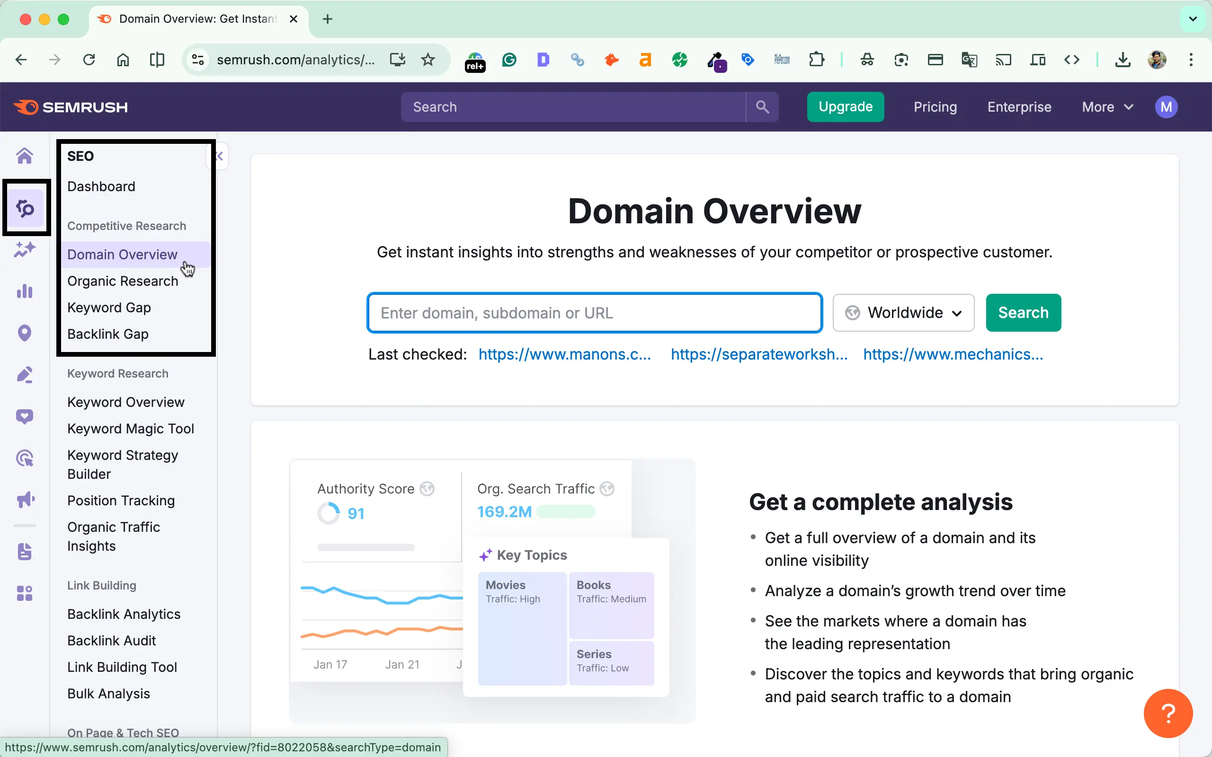This screenshot has height=757, width=1212.
Task: Open the Traffic analytics bar-chart icon
Action: 25,291
